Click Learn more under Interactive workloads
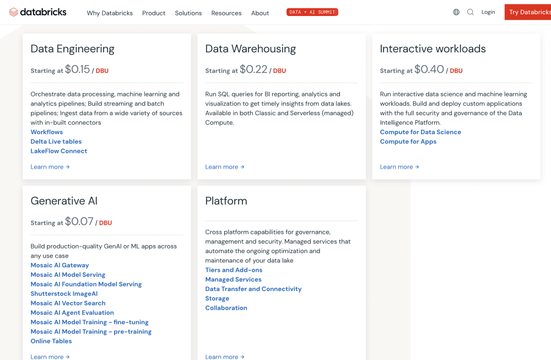 click(x=399, y=166)
